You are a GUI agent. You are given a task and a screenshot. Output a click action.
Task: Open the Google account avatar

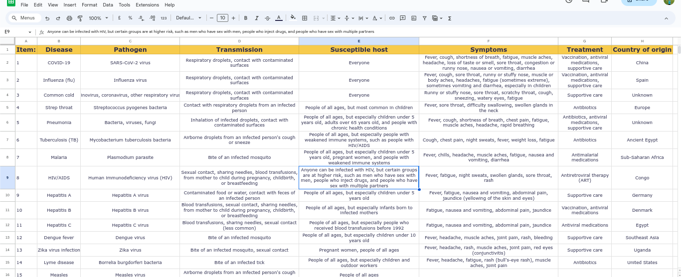[669, 1]
